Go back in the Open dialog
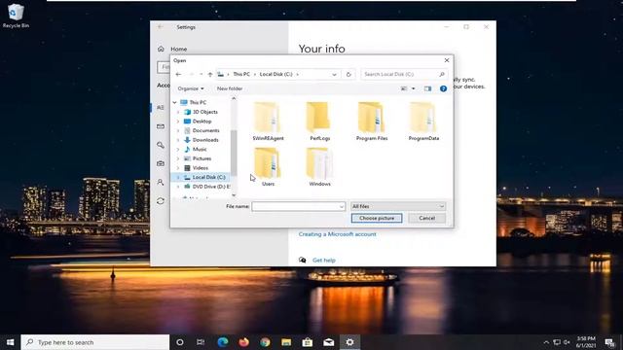The height and width of the screenshot is (350, 623). (x=178, y=74)
